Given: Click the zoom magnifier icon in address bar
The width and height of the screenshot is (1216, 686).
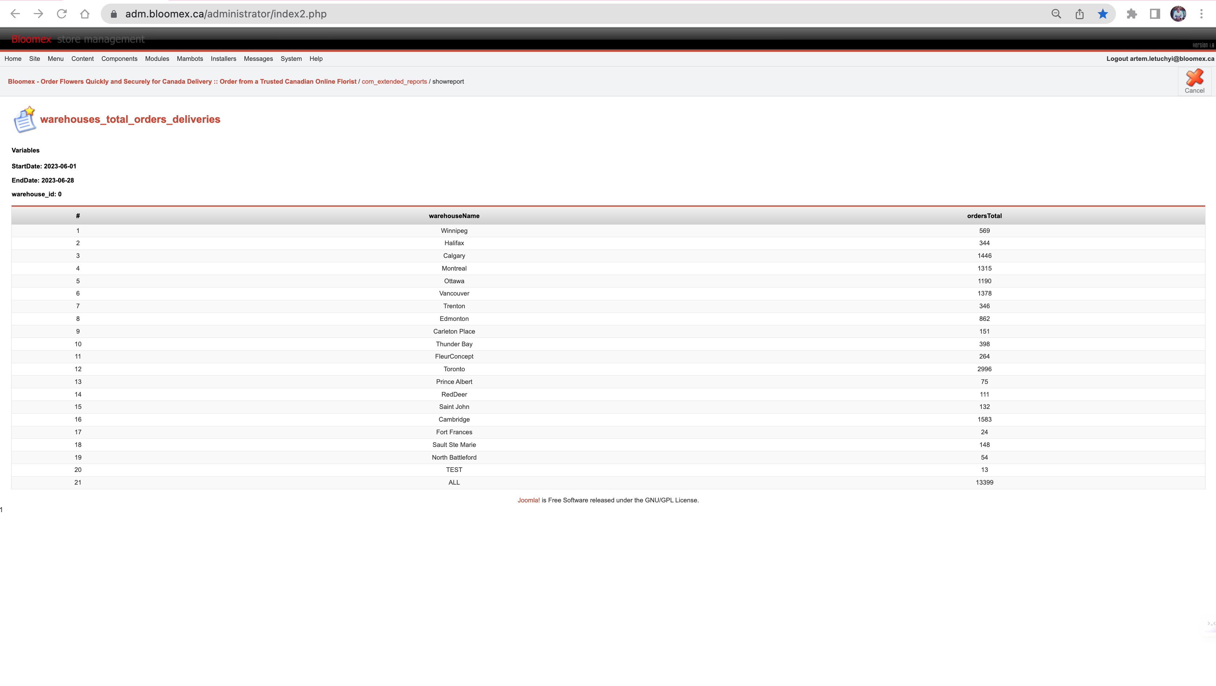Looking at the screenshot, I should [1056, 14].
